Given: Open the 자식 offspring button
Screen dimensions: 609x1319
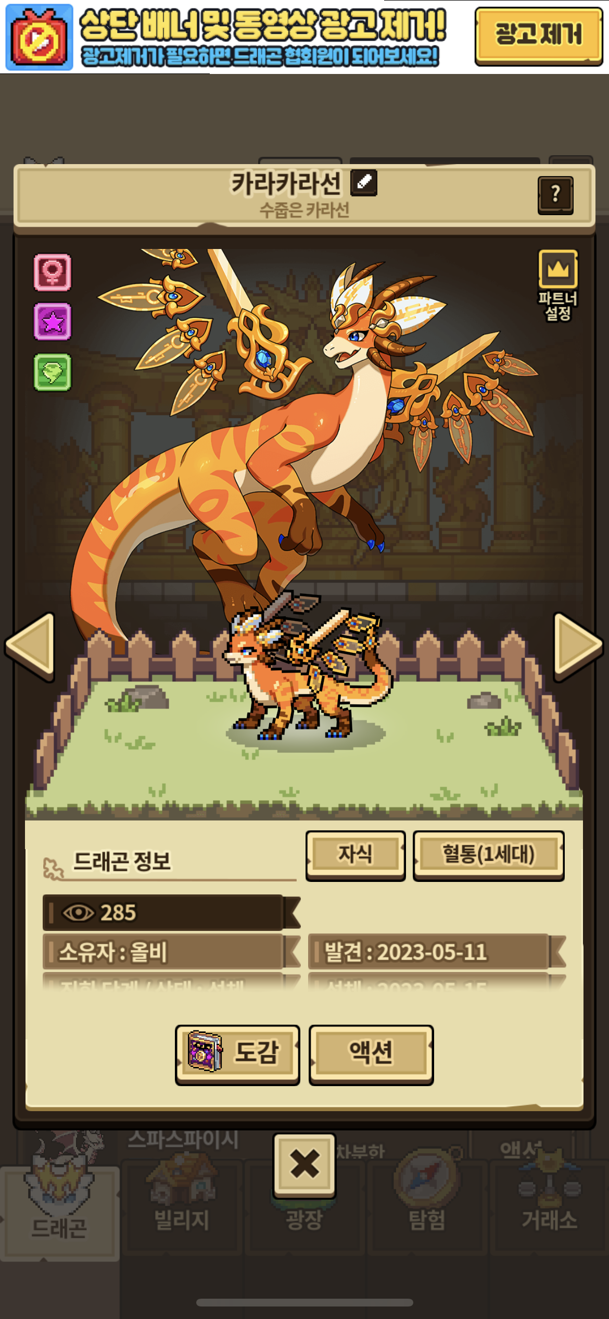Looking at the screenshot, I should pyautogui.click(x=356, y=855).
